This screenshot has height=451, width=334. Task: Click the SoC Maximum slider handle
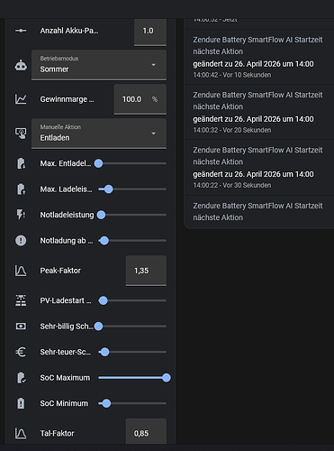point(167,378)
